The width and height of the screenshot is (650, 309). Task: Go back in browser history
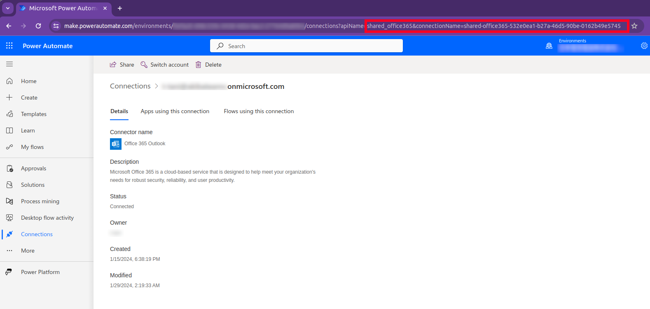pyautogui.click(x=9, y=26)
